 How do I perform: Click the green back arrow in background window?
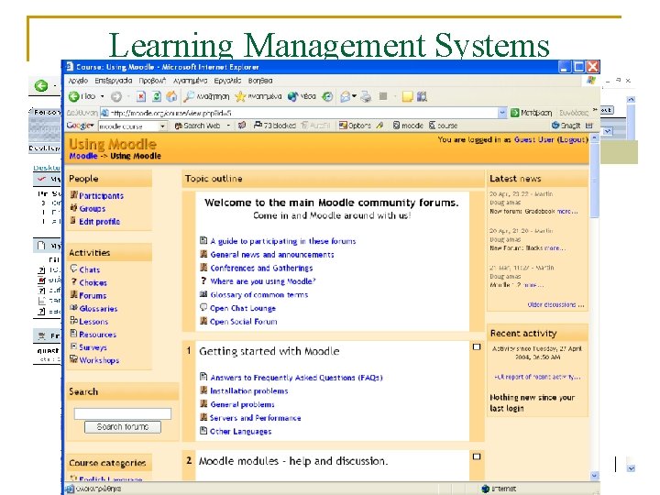[41, 86]
